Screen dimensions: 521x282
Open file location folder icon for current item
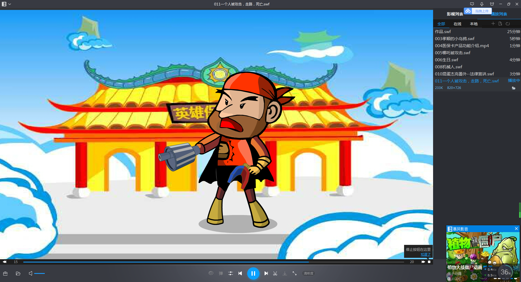point(513,88)
